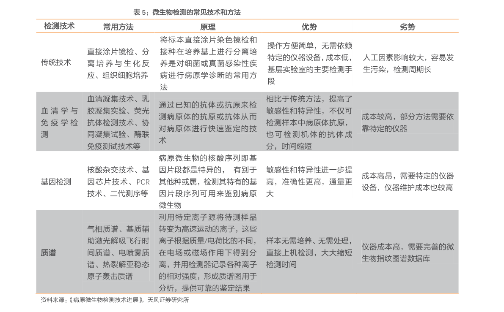The width and height of the screenshot is (504, 312).
Task: Click the 血清学与免疫学检测 row label
Action: [x=59, y=122]
